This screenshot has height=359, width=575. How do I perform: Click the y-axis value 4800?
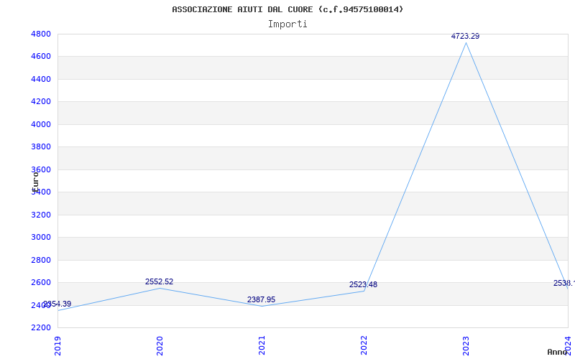click(x=40, y=34)
